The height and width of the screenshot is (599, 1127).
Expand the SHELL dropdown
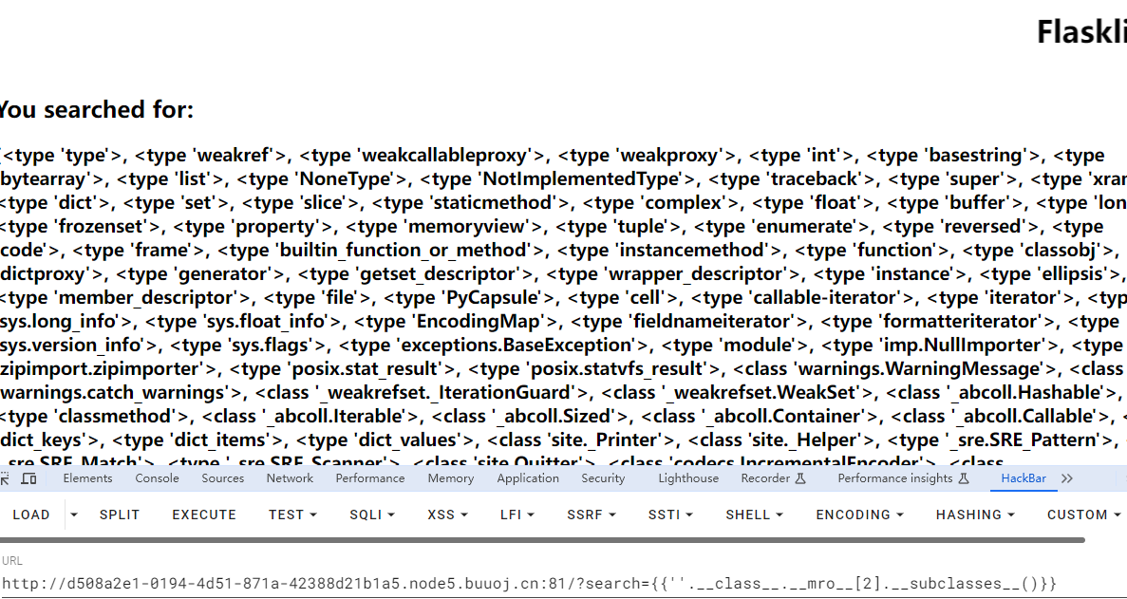pyautogui.click(x=755, y=515)
